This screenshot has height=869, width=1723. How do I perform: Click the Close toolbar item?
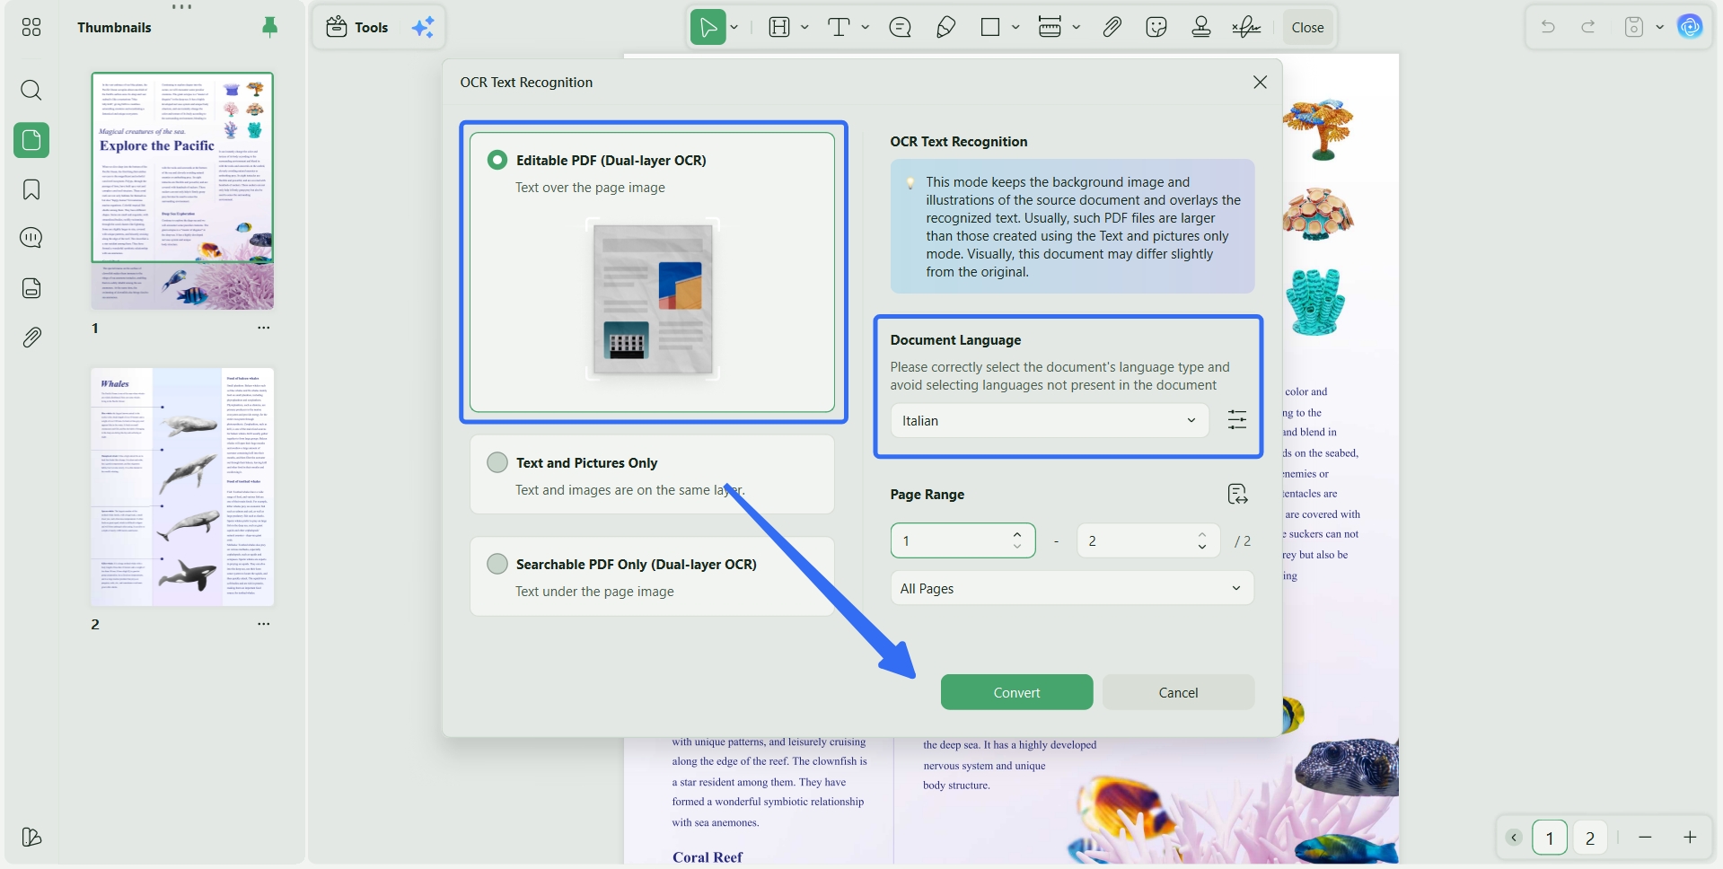pos(1307,27)
